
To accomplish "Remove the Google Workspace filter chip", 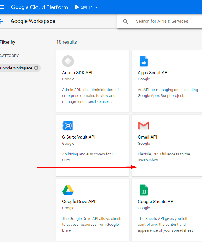I will pos(36,68).
